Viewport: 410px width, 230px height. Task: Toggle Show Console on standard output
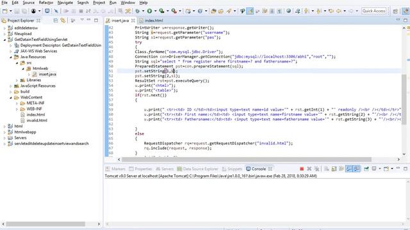[349, 169]
